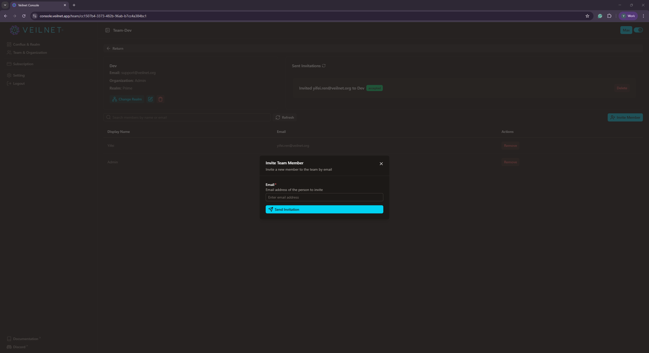
Task: Click the Max plan badge
Action: point(626,30)
